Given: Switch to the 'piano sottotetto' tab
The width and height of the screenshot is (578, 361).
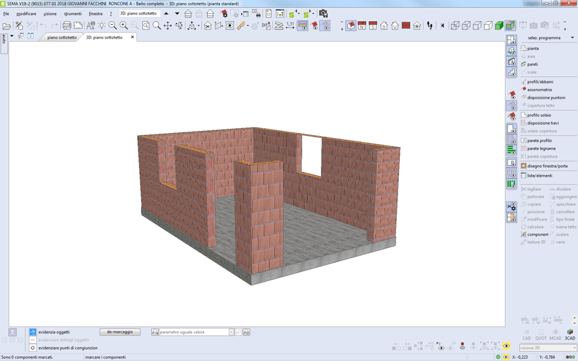Looking at the screenshot, I should (x=62, y=37).
